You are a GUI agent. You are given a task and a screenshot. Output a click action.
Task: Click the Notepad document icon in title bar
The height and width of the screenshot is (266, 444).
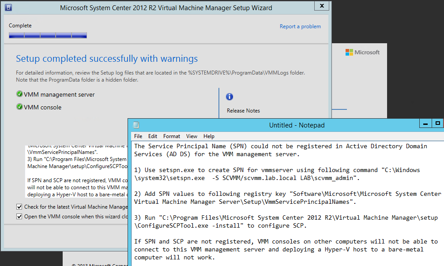(136, 125)
